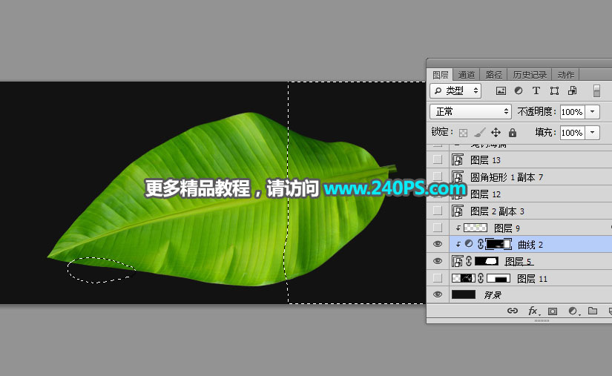Viewport: 612px width, 376px height.
Task: Filter layers by type (T) icon
Action: tap(536, 91)
